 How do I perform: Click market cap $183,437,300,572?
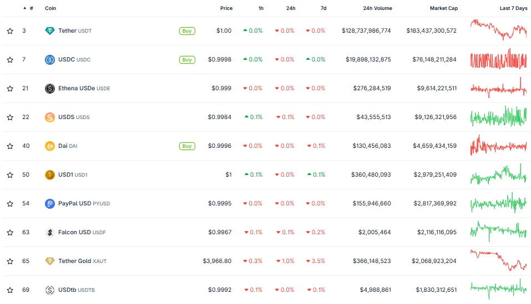coord(432,31)
